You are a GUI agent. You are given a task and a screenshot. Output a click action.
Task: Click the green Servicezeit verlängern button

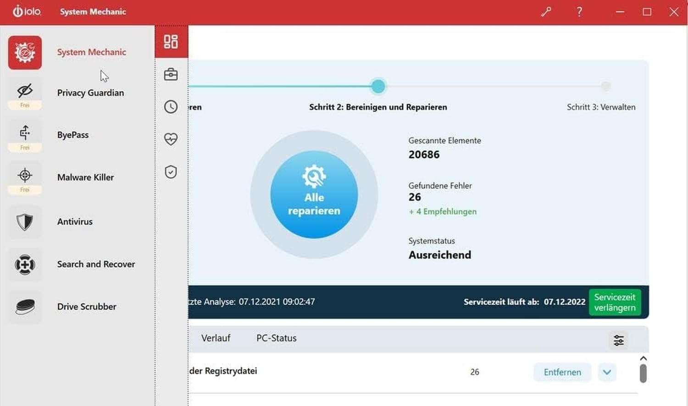click(x=615, y=302)
